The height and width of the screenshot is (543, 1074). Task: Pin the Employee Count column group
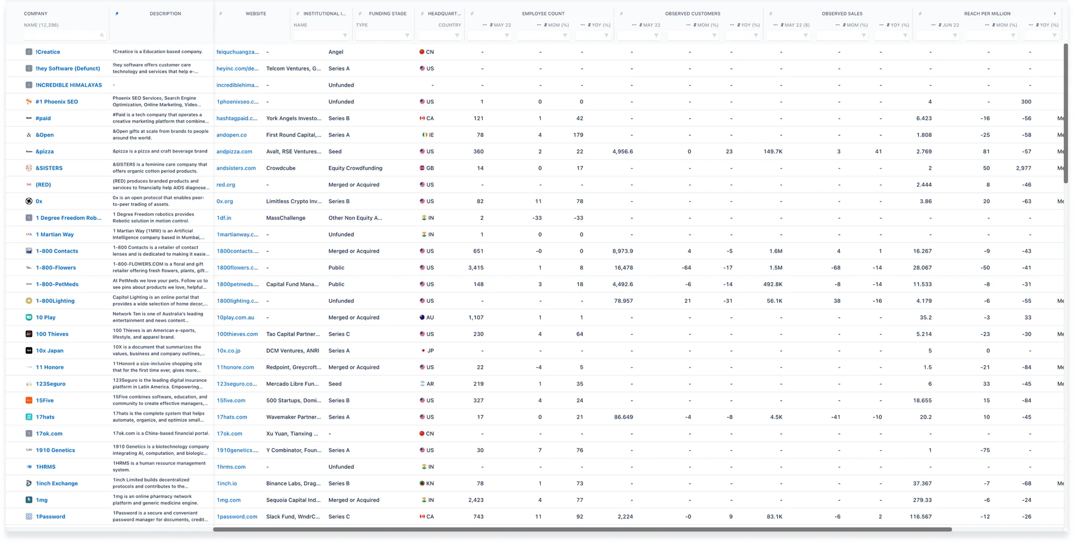tap(472, 13)
